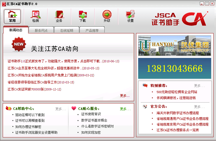Click the JSCA 证书助手 CA logo
216x141 pixels.
coord(180,19)
